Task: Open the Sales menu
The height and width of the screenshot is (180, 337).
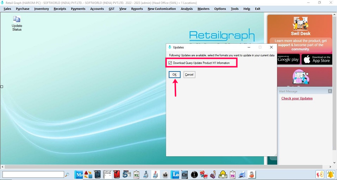Action: pos(7,9)
